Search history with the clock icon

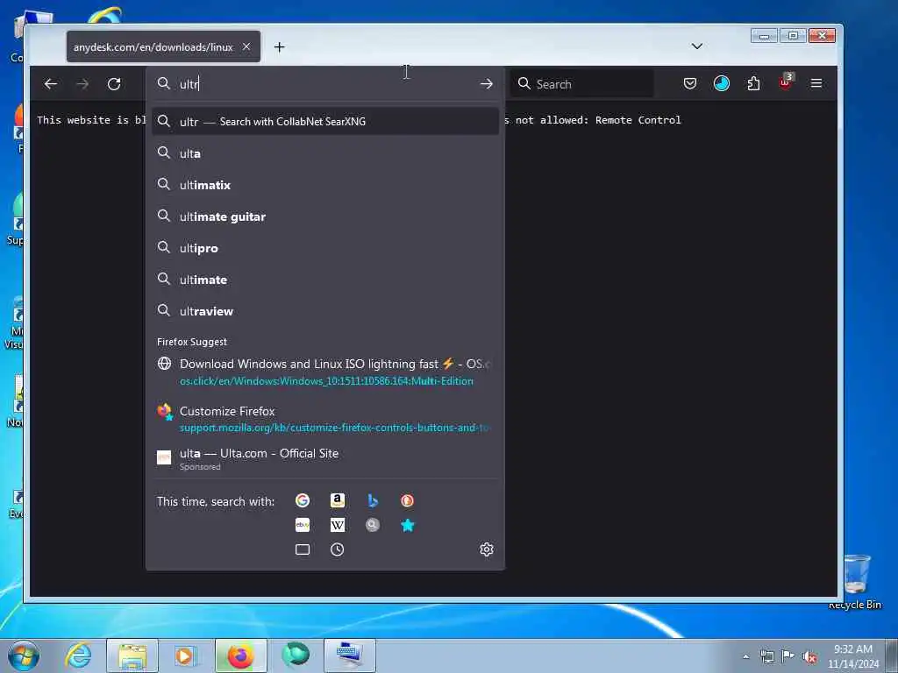click(x=338, y=549)
